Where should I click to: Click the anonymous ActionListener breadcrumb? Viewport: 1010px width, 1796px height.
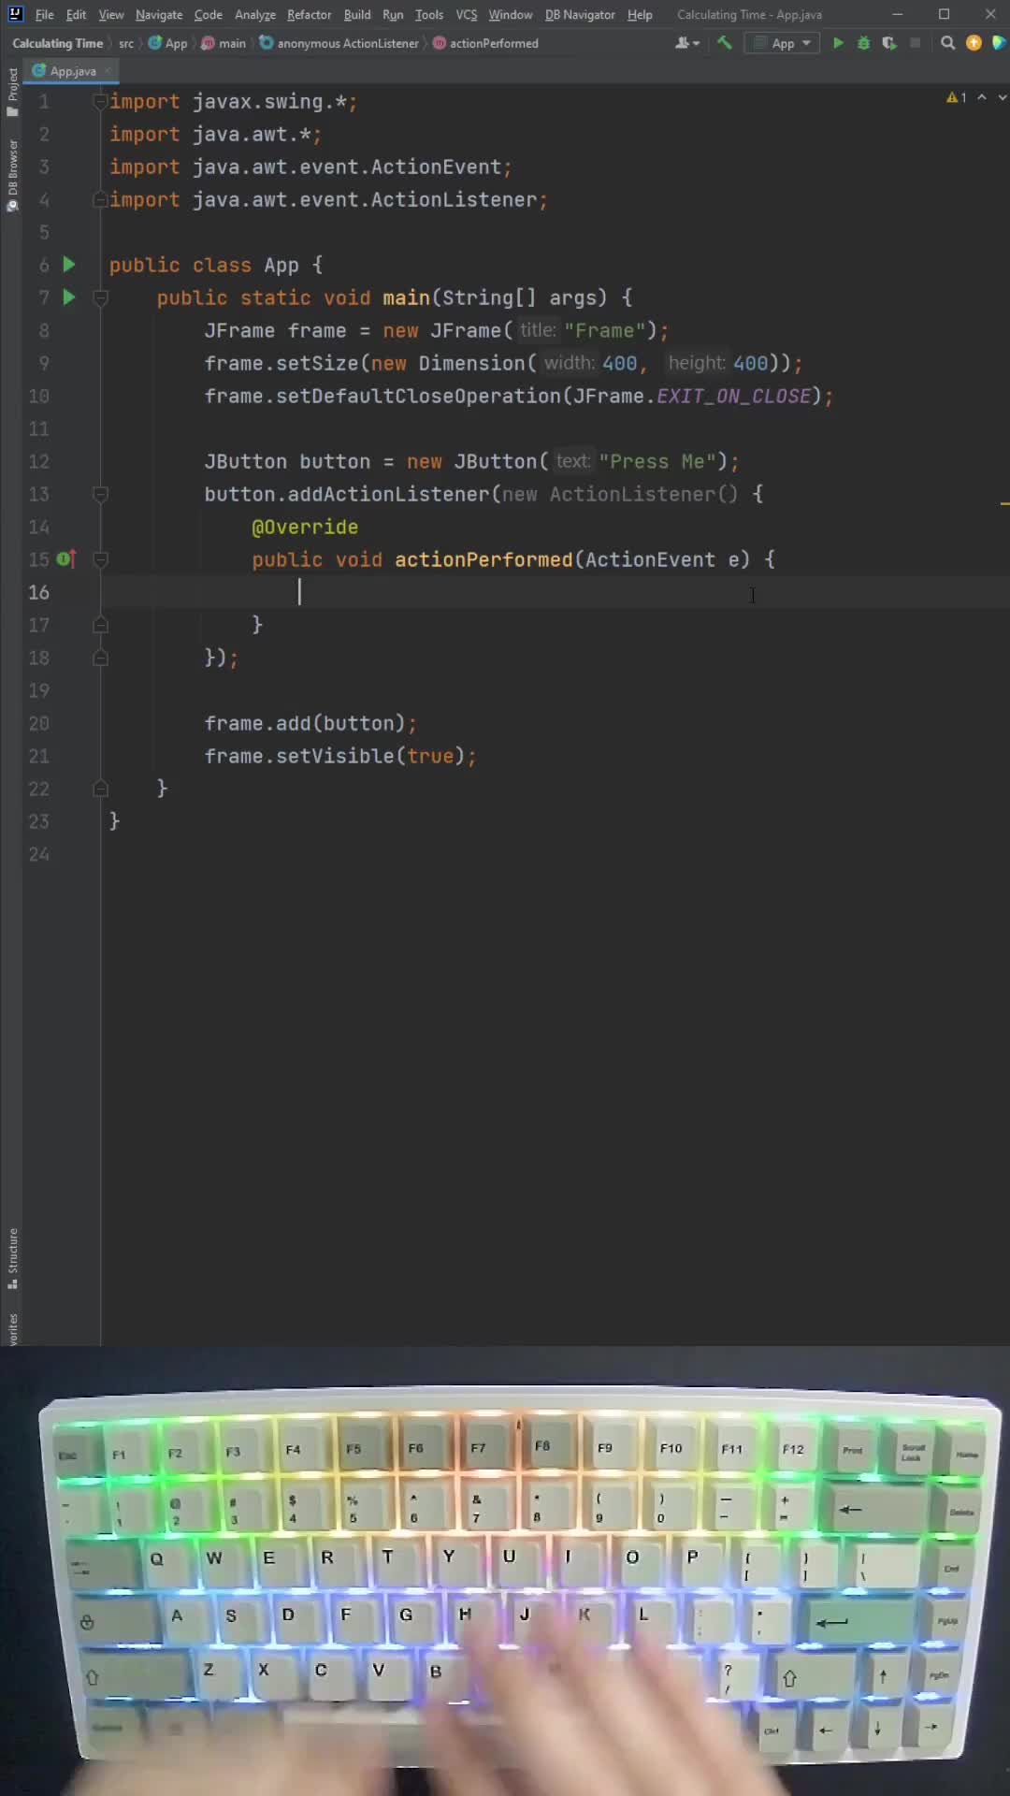[339, 43]
